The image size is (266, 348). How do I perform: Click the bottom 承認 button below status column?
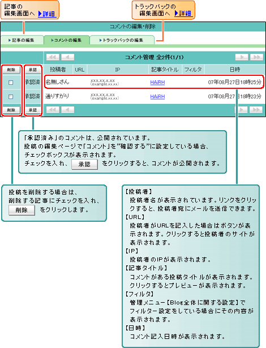point(33,110)
